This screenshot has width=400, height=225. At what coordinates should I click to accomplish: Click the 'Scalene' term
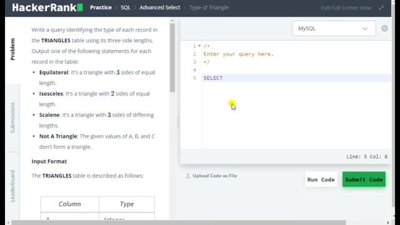49,115
